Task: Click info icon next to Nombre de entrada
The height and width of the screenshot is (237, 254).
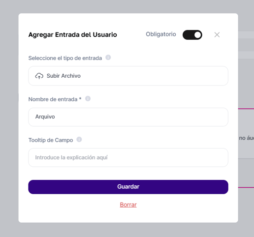Action: tap(88, 99)
